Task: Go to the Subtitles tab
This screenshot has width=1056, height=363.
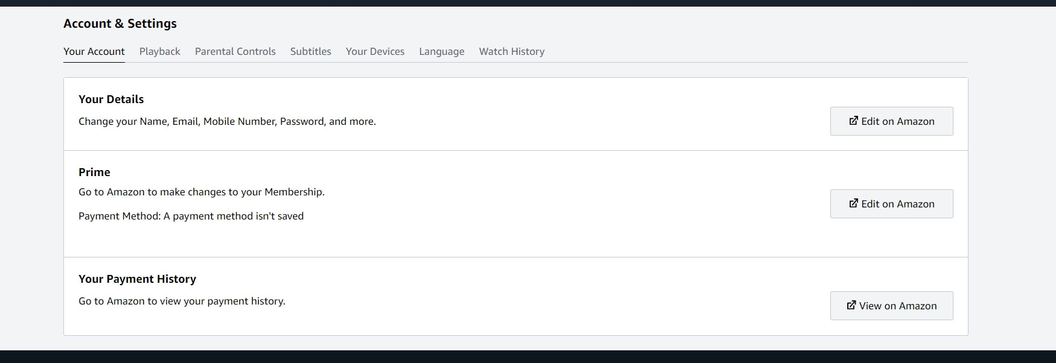Action: pos(311,51)
